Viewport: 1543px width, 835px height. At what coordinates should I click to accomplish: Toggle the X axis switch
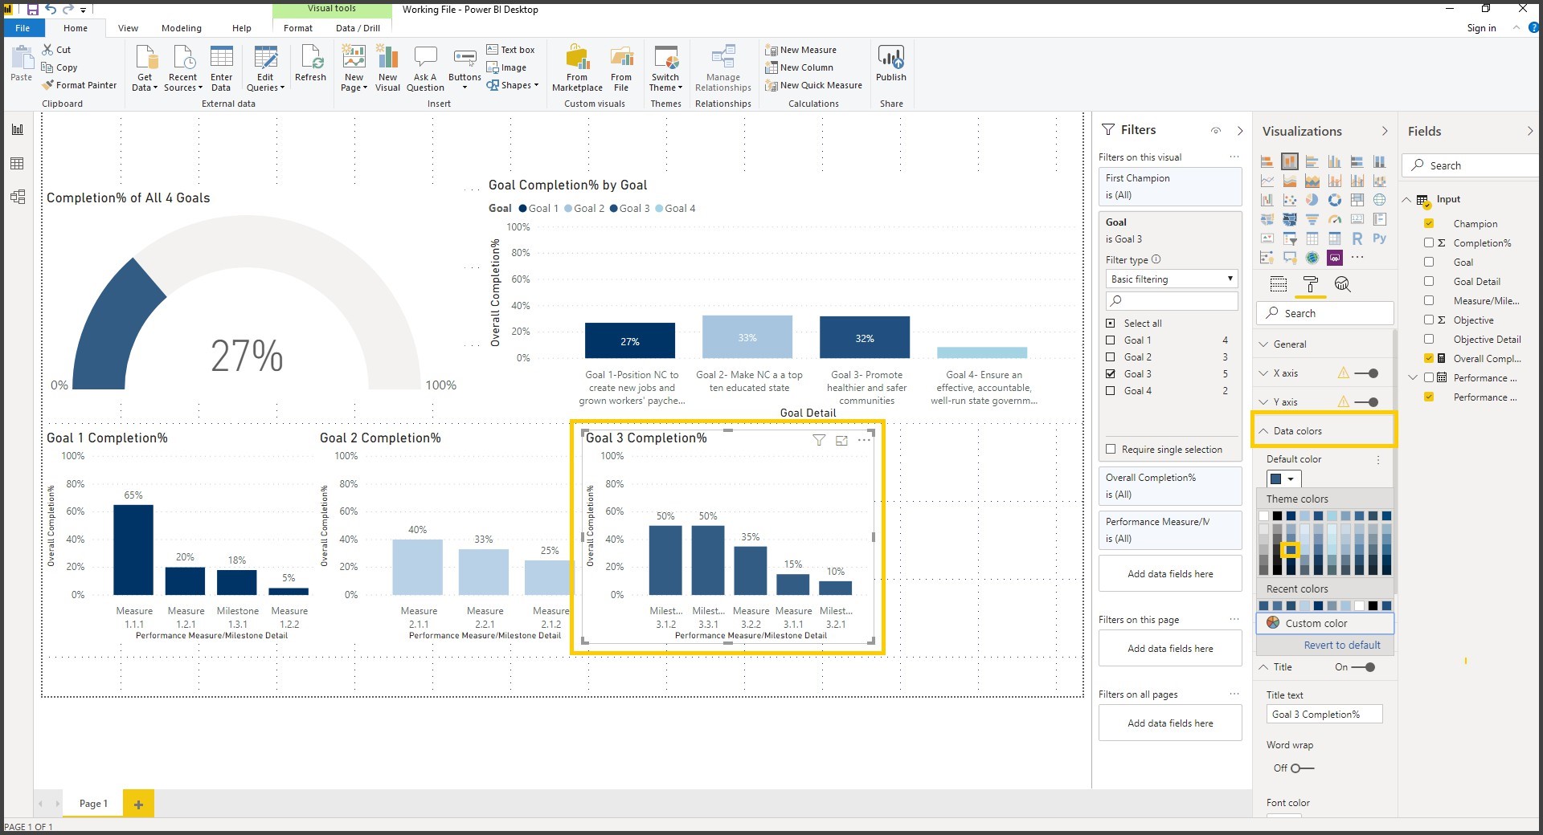[1366, 373]
